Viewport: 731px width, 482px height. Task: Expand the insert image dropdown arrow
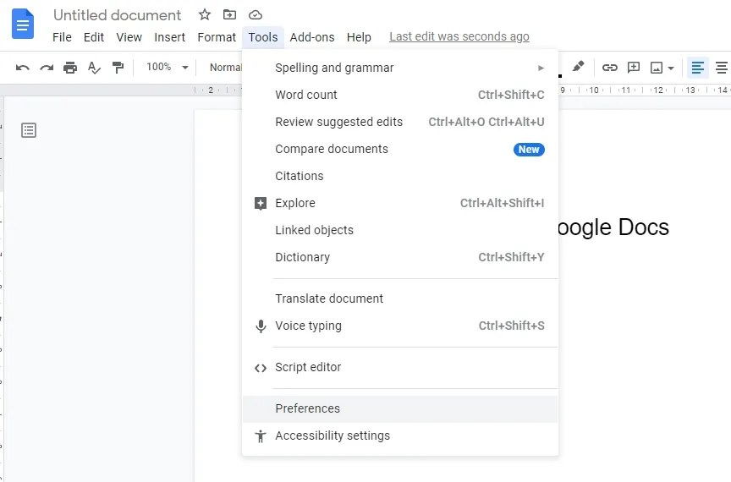671,68
